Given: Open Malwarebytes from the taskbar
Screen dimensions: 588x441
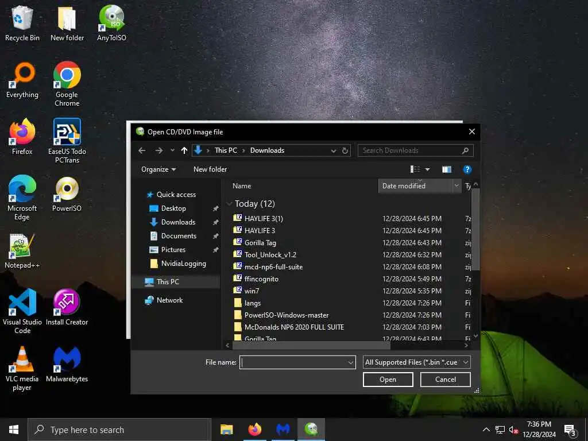Looking at the screenshot, I should (283, 430).
